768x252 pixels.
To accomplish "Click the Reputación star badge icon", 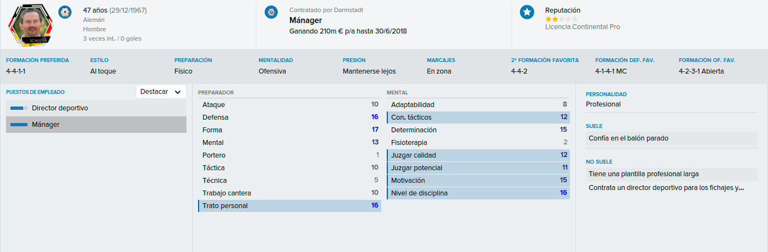I will 526,12.
